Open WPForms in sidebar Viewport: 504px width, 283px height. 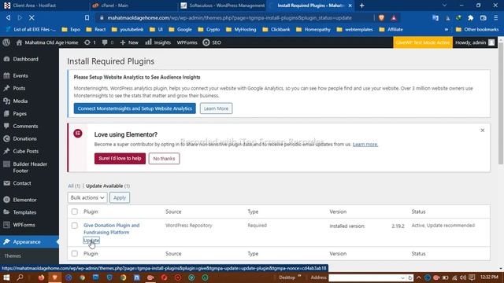[x=24, y=225]
